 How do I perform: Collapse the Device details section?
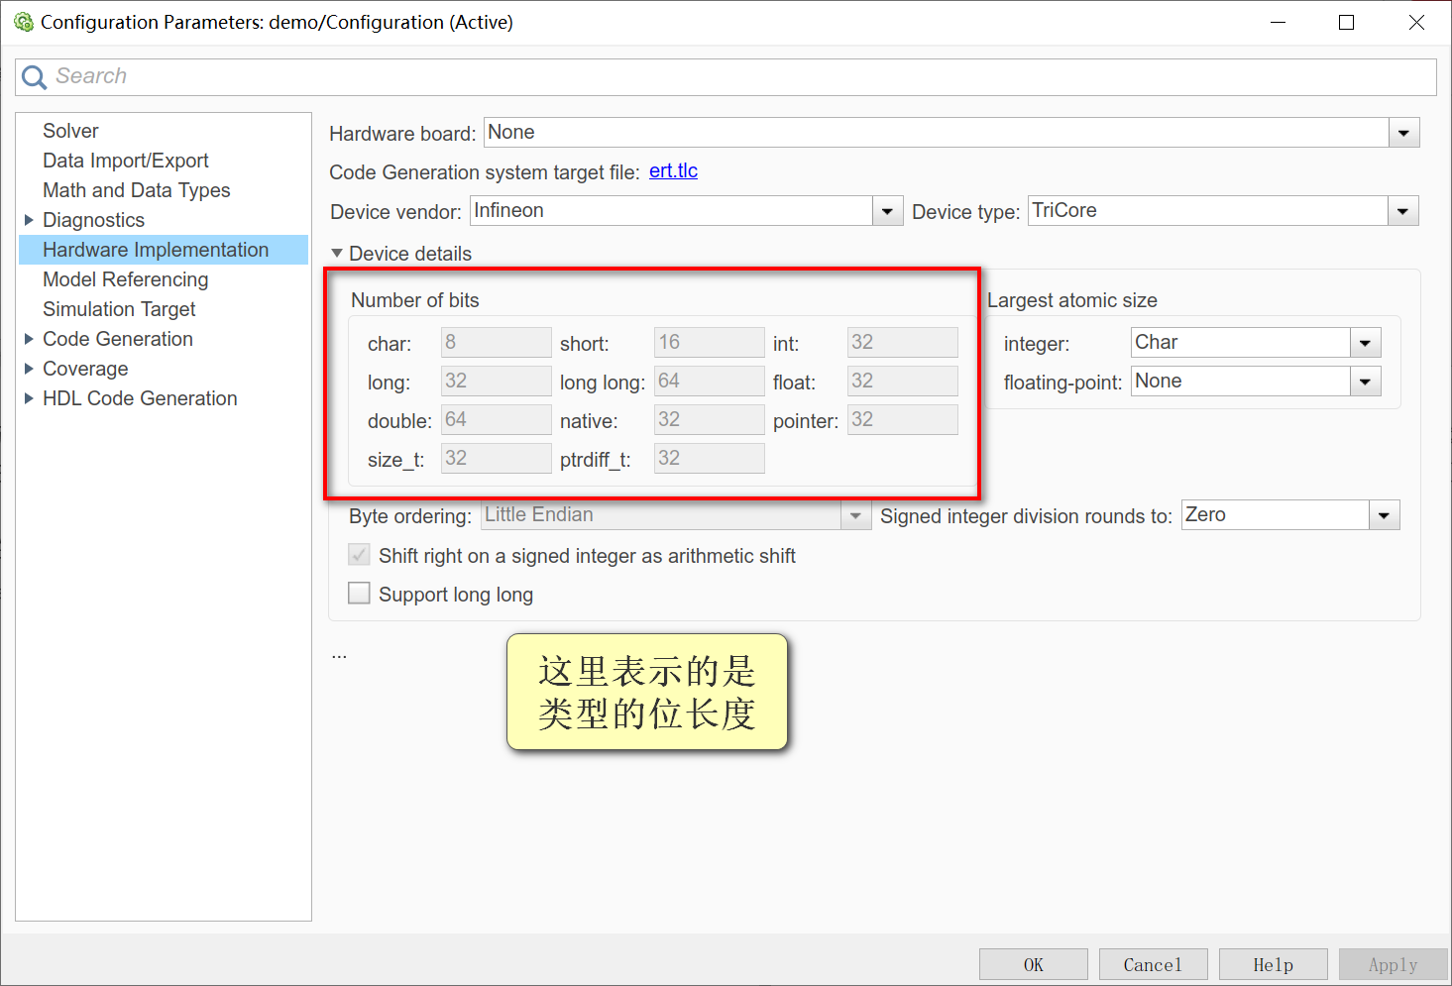pos(337,254)
